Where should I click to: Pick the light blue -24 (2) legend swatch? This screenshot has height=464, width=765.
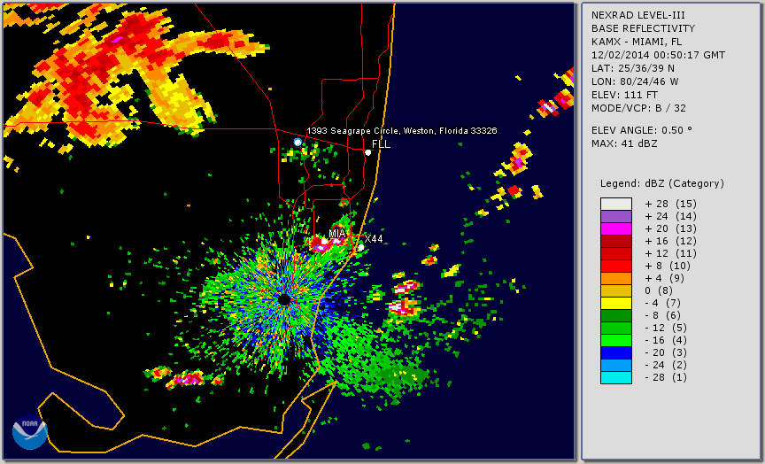point(616,366)
